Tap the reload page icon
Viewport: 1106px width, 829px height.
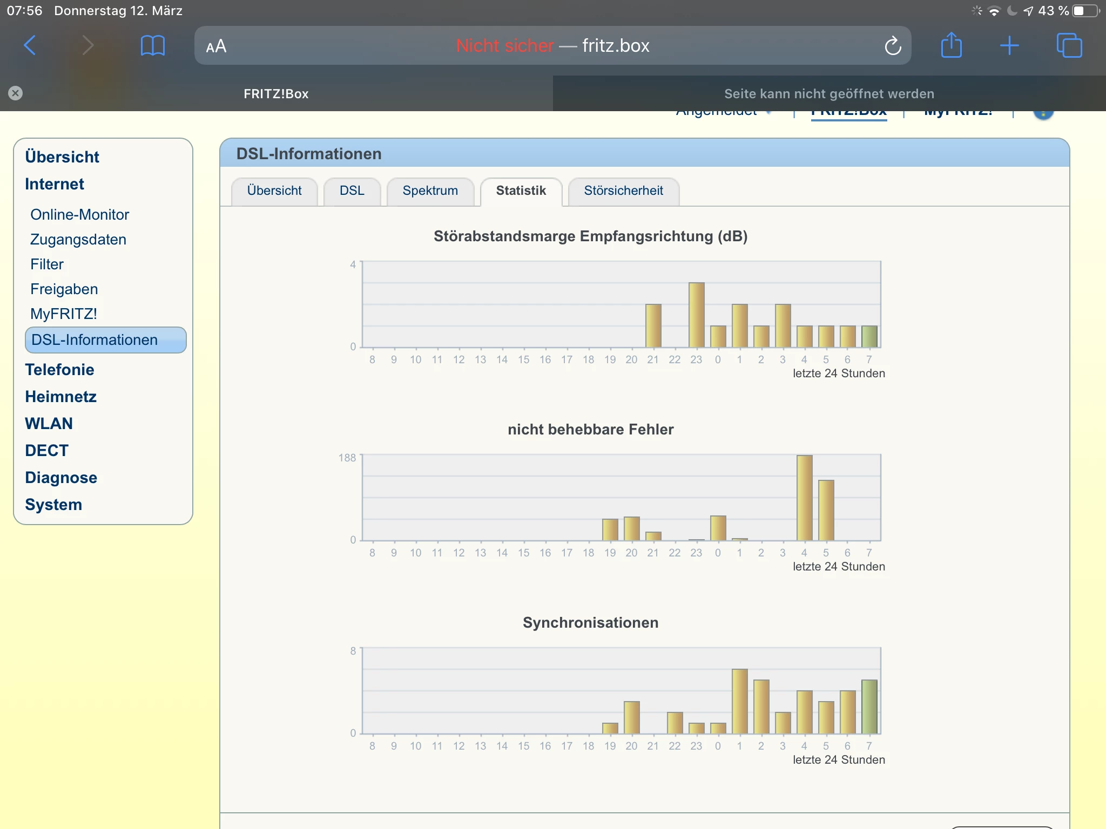coord(893,46)
